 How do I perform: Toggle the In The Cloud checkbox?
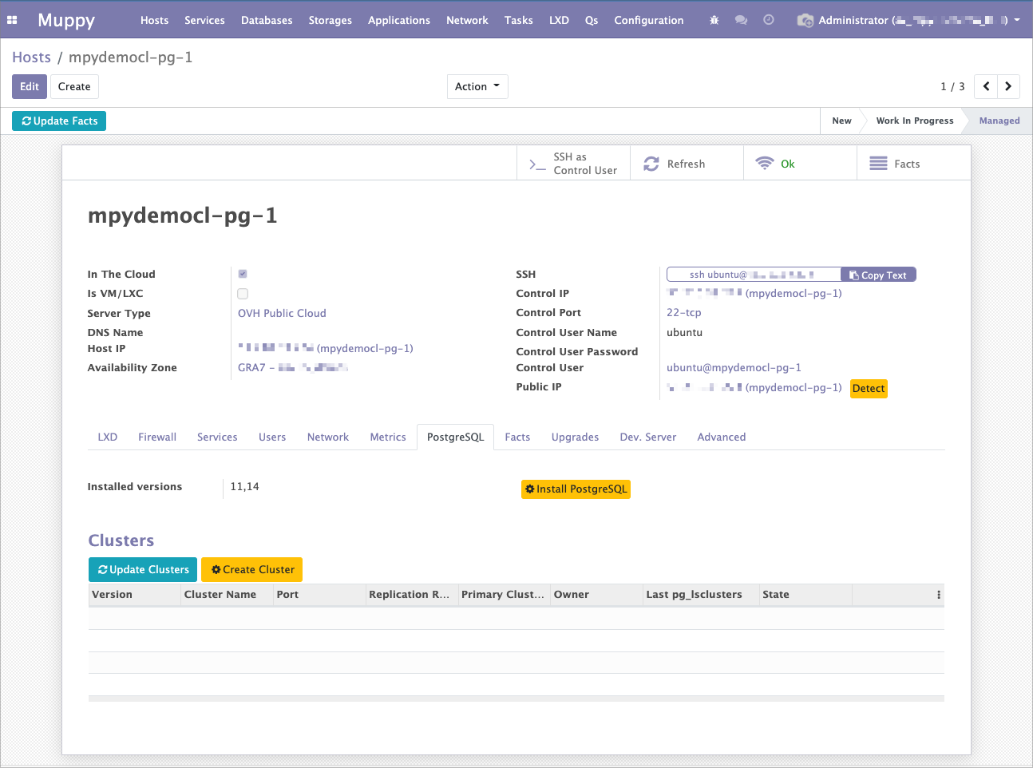coord(243,274)
